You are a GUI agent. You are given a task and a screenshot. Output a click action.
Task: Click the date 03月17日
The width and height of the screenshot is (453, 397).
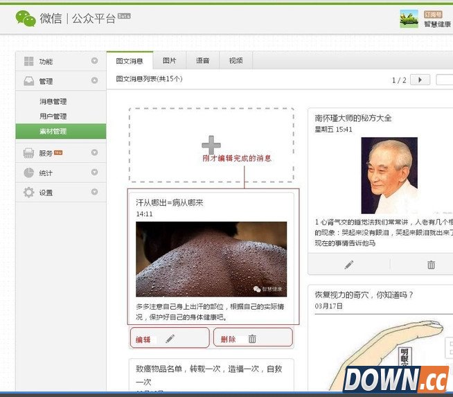pyautogui.click(x=328, y=306)
